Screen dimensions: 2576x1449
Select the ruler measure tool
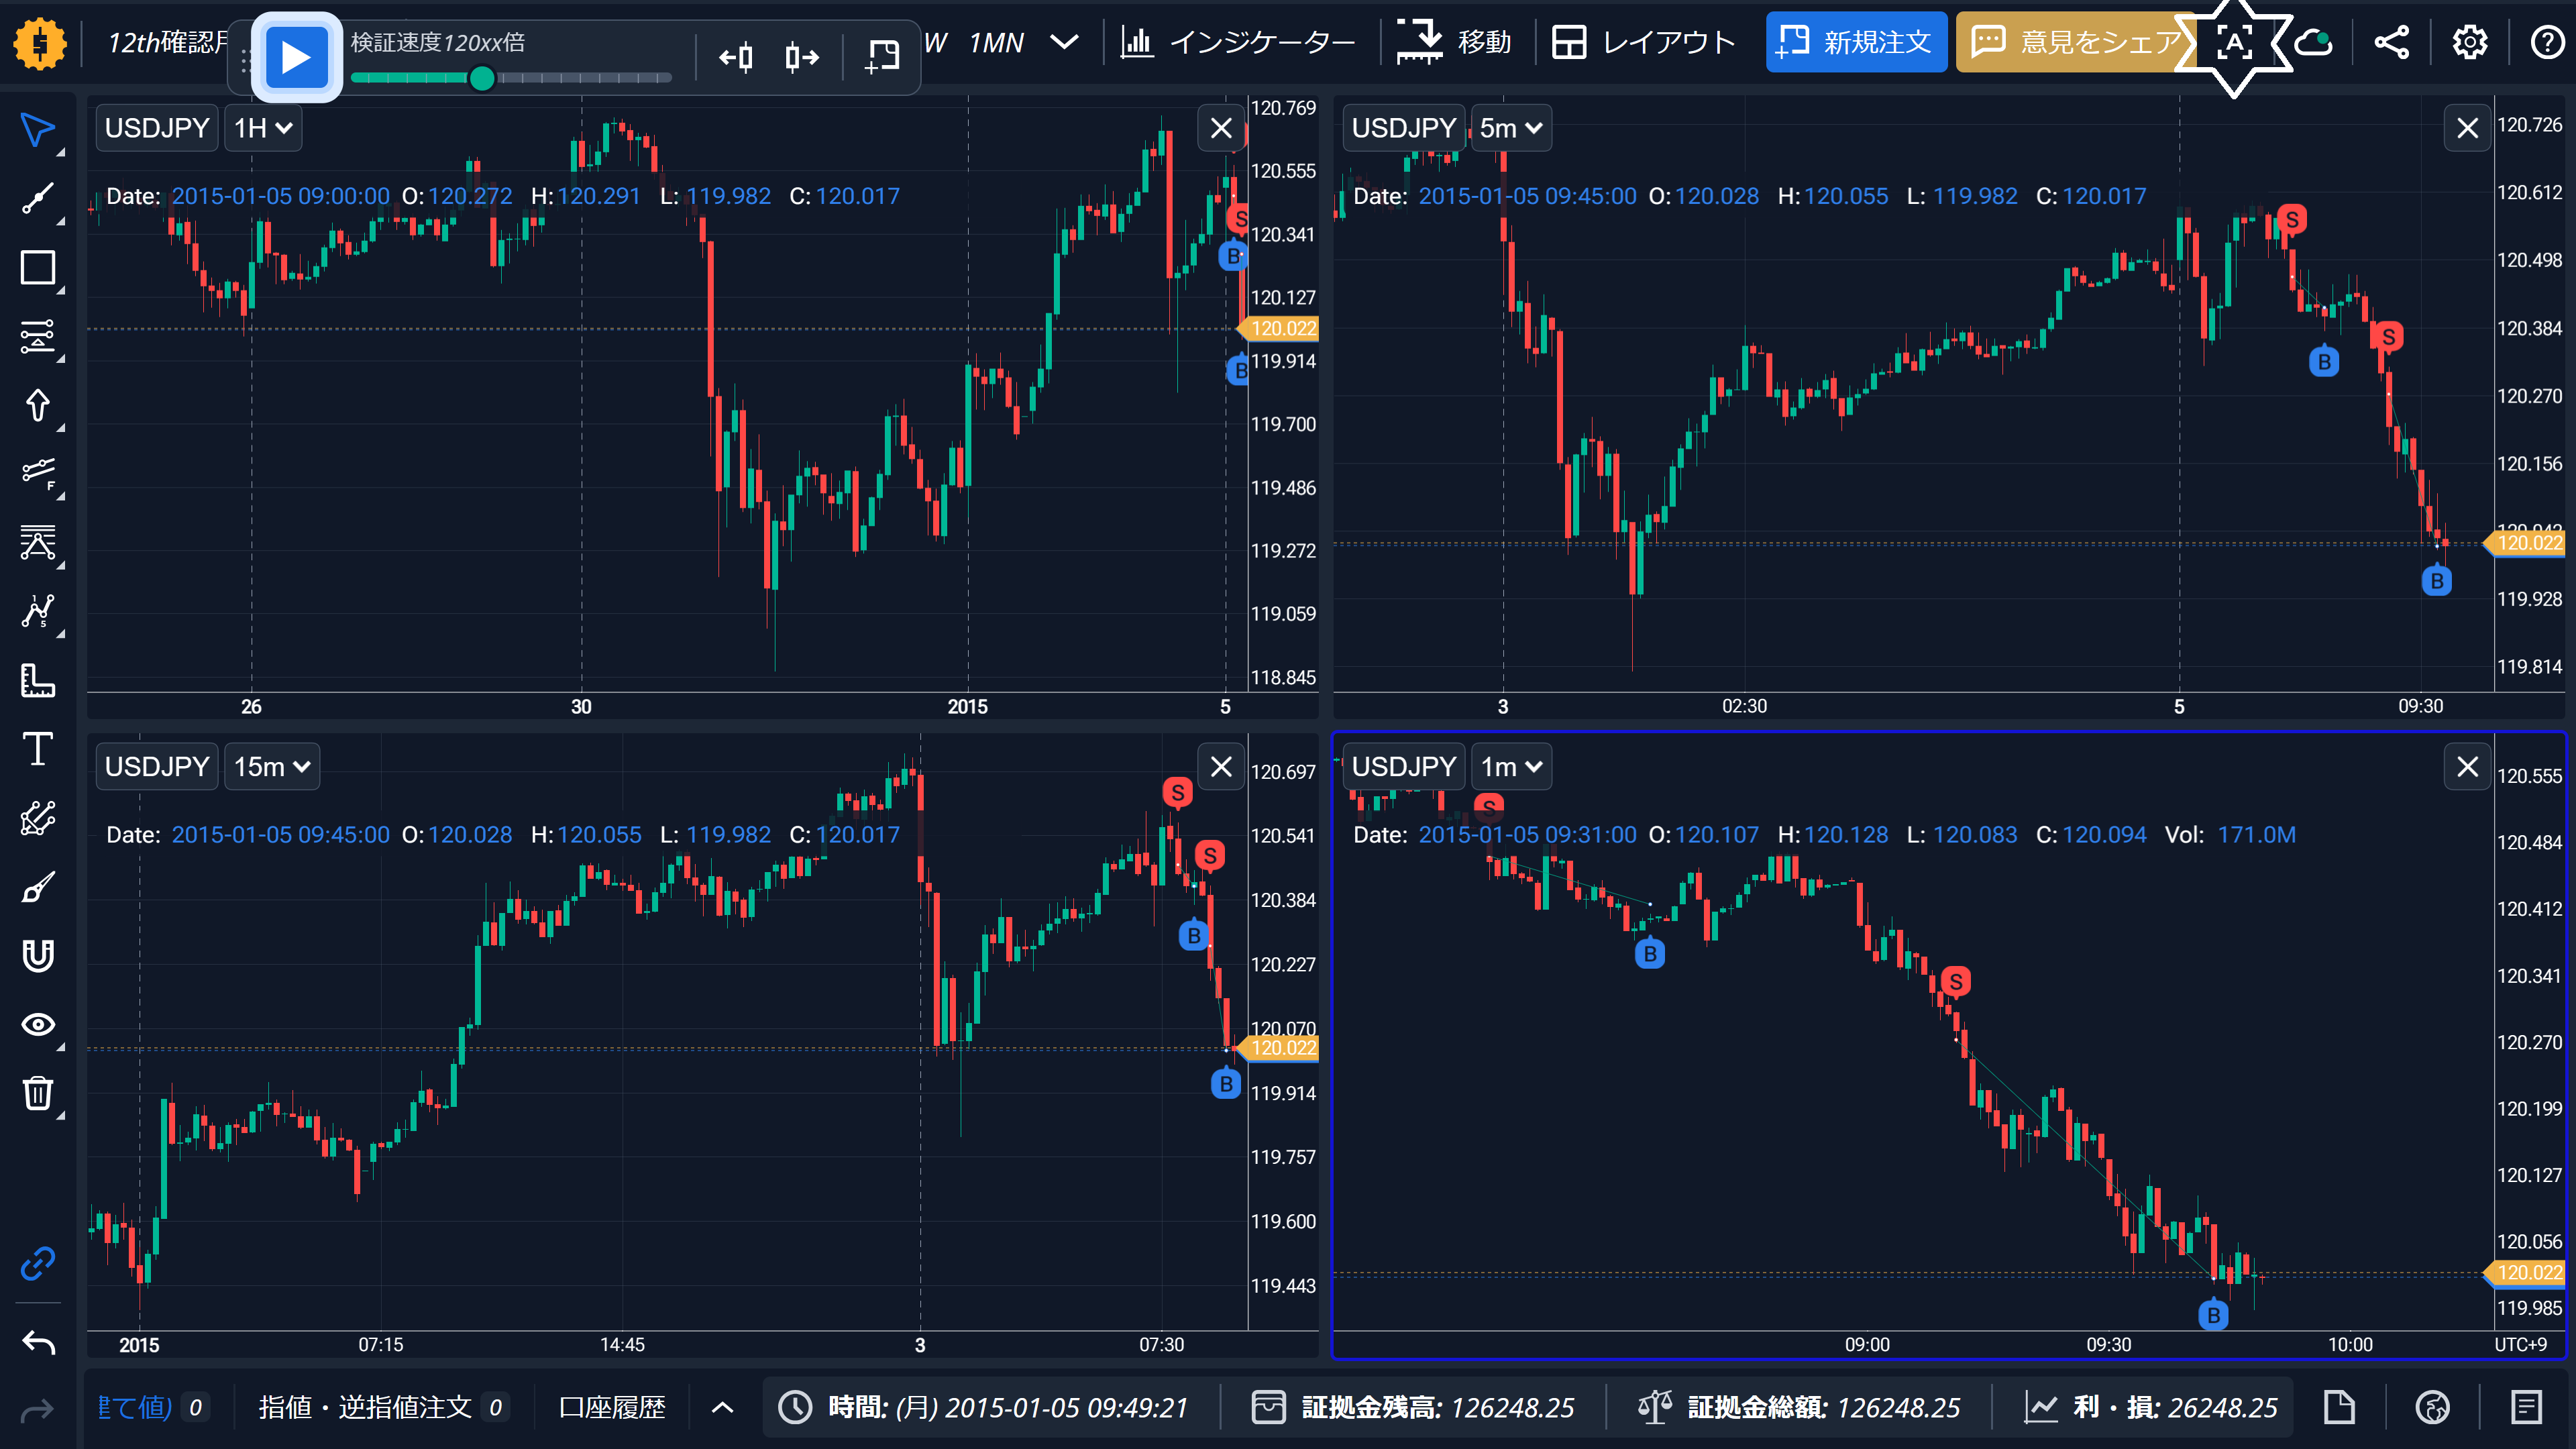38,681
